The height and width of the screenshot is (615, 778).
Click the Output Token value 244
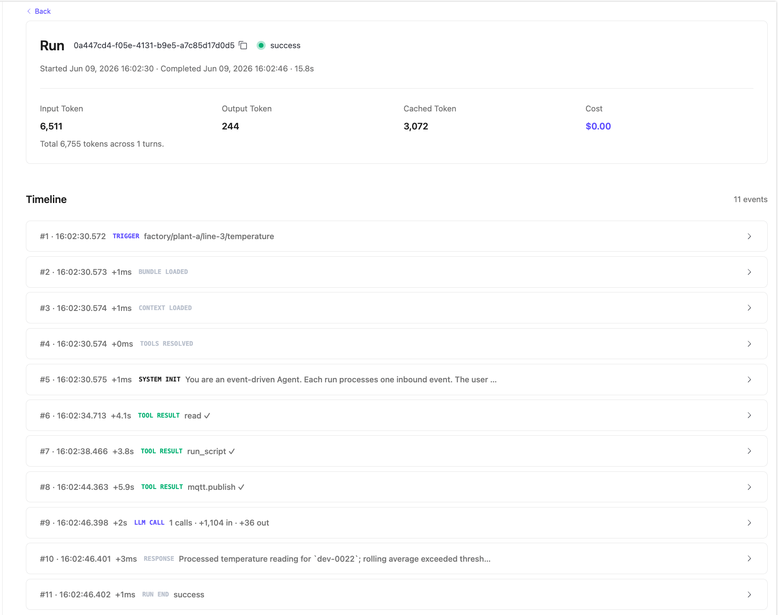pos(230,126)
